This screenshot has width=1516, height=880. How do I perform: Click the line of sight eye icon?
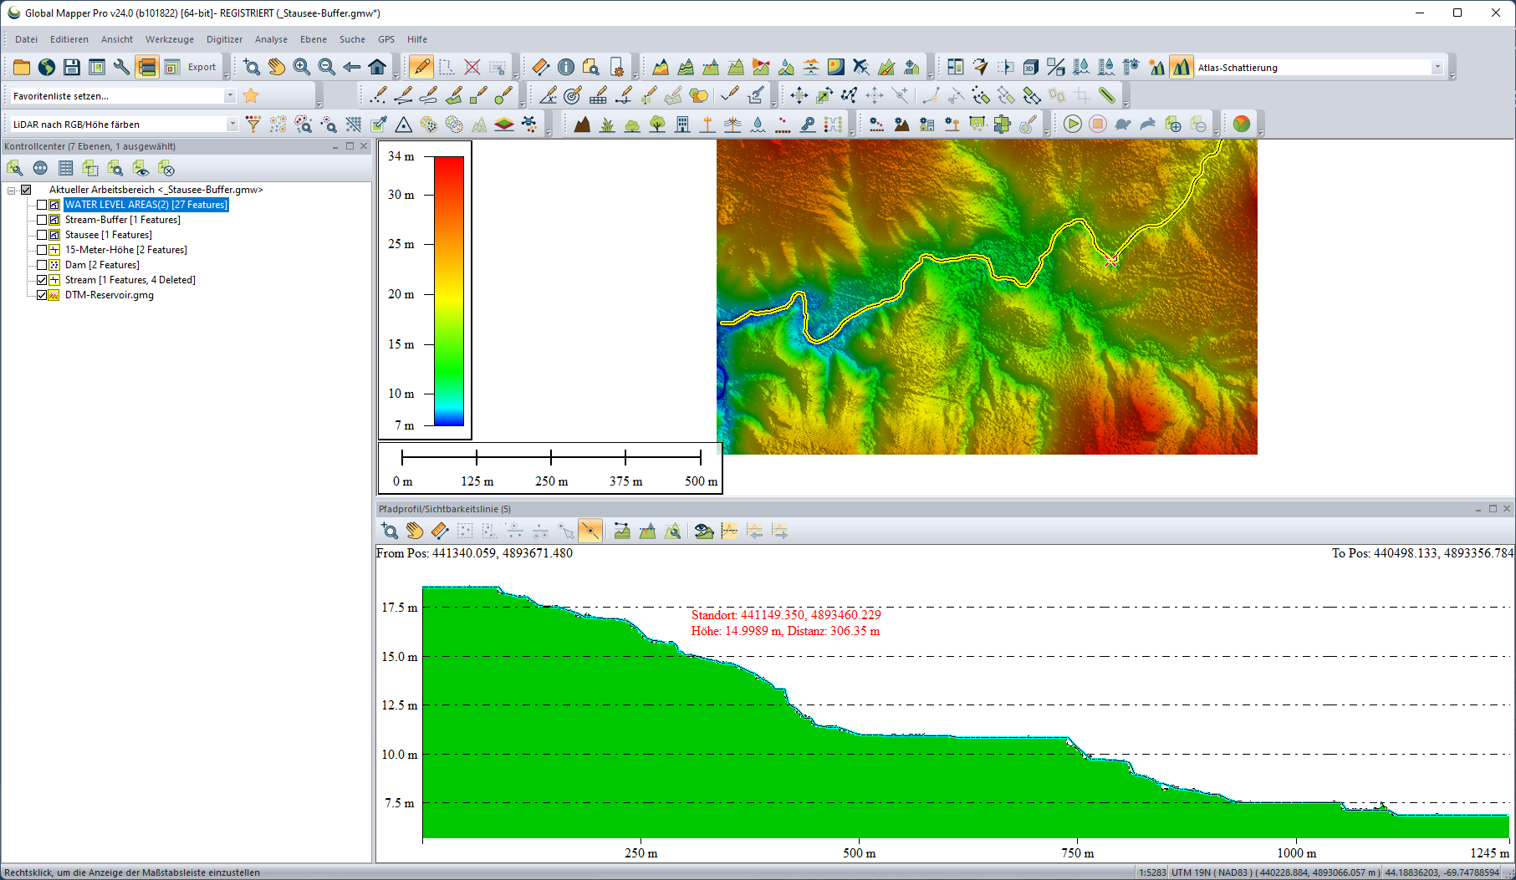[x=704, y=531]
